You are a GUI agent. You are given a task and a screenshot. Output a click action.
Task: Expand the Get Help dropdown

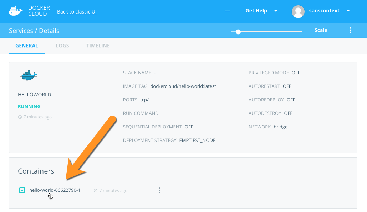click(x=276, y=11)
